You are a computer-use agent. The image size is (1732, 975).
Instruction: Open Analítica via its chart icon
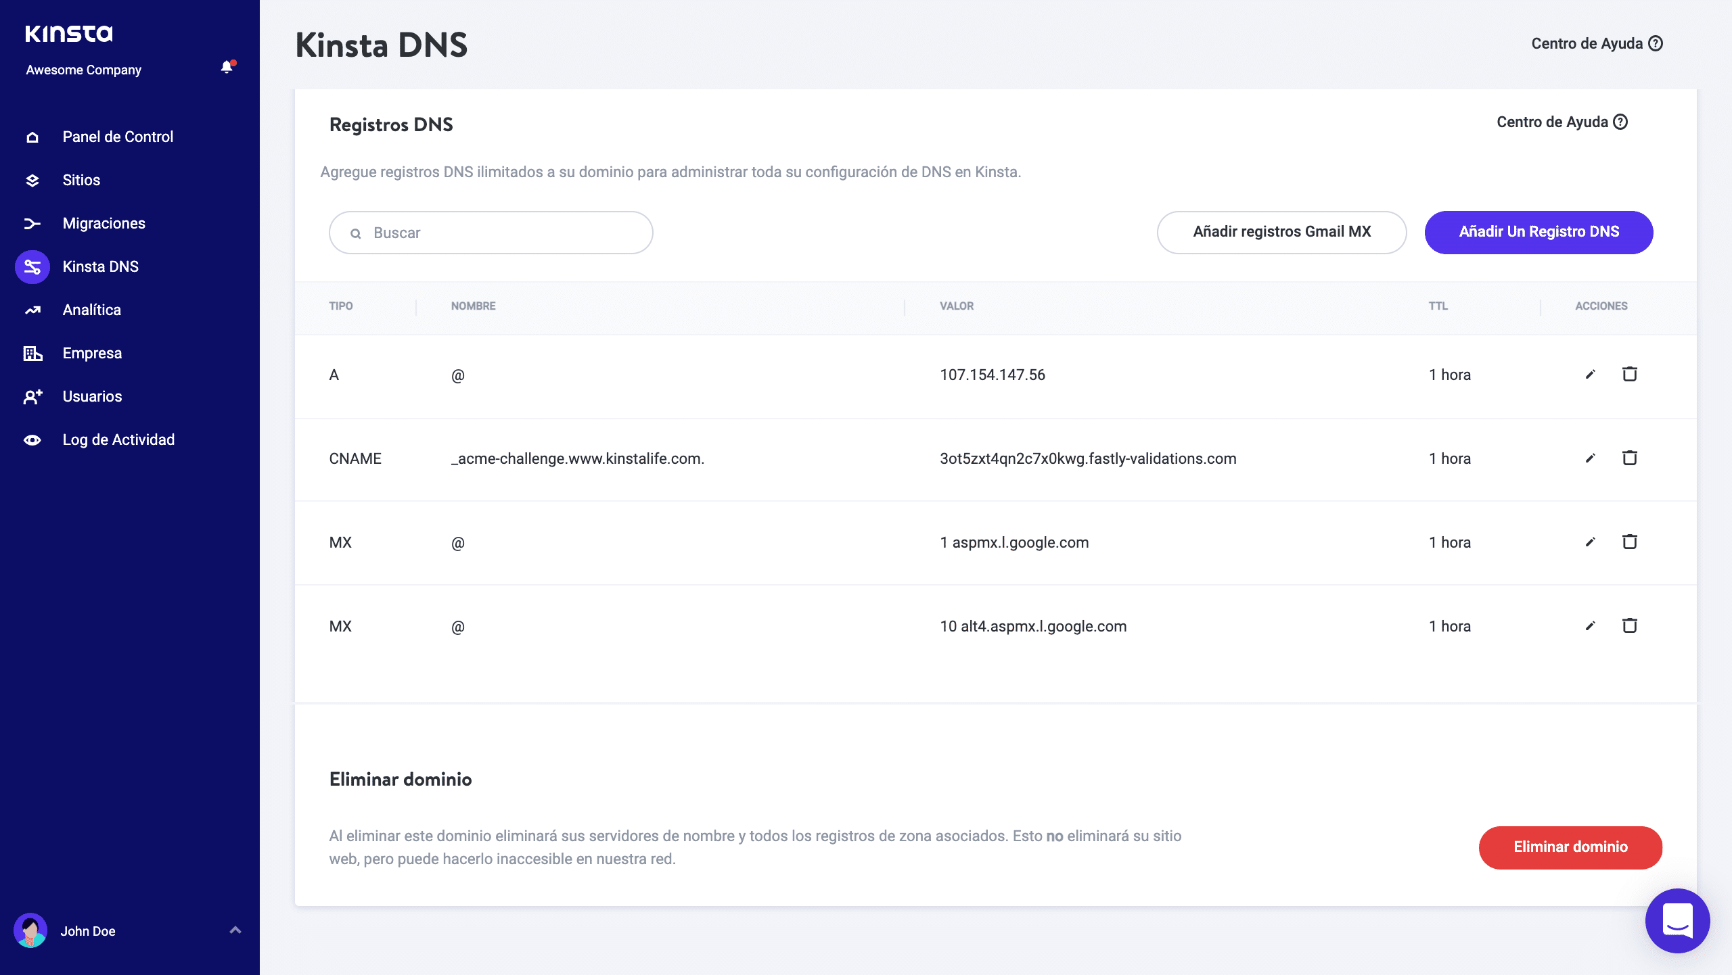(x=32, y=310)
